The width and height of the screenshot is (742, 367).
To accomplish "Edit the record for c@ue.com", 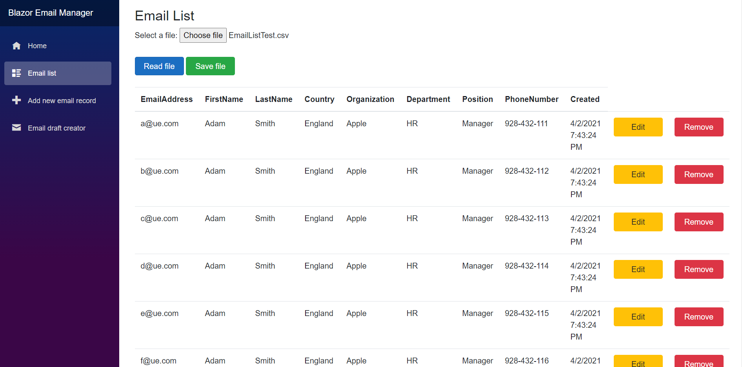I will [x=638, y=222].
